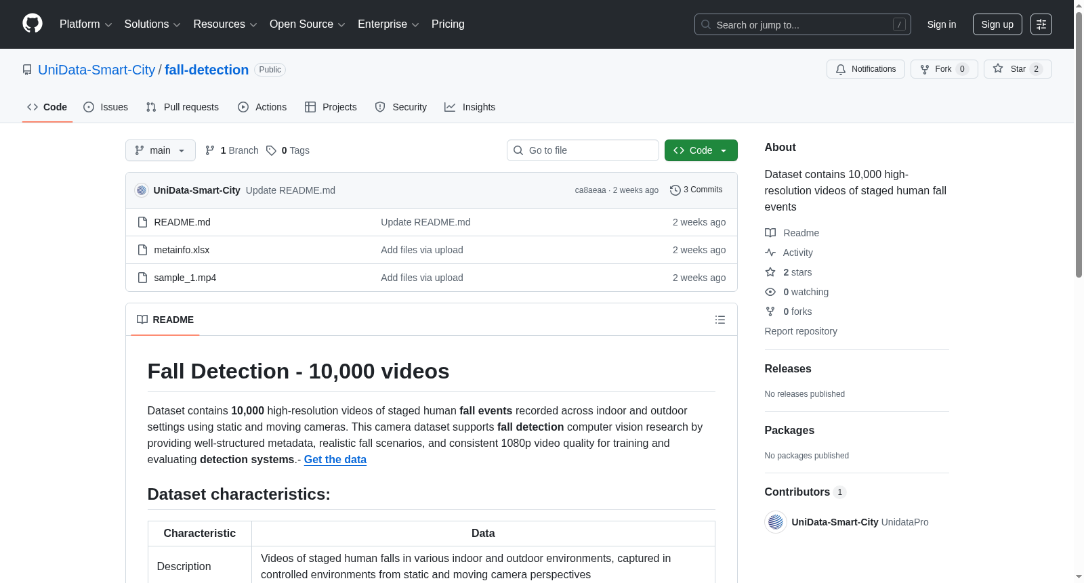Image resolution: width=1084 pixels, height=583 pixels.
Task: Click the README outline list icon
Action: (720, 320)
